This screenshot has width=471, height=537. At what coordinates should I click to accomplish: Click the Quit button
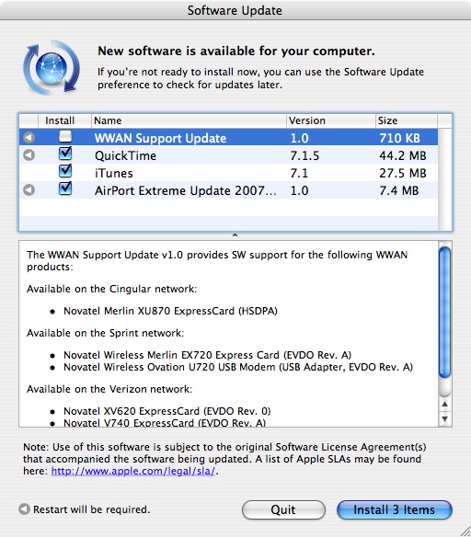coord(283,509)
